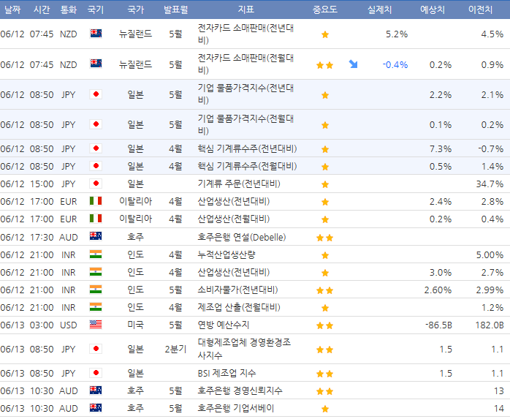Click the forecast value -86.5B

pos(439,325)
